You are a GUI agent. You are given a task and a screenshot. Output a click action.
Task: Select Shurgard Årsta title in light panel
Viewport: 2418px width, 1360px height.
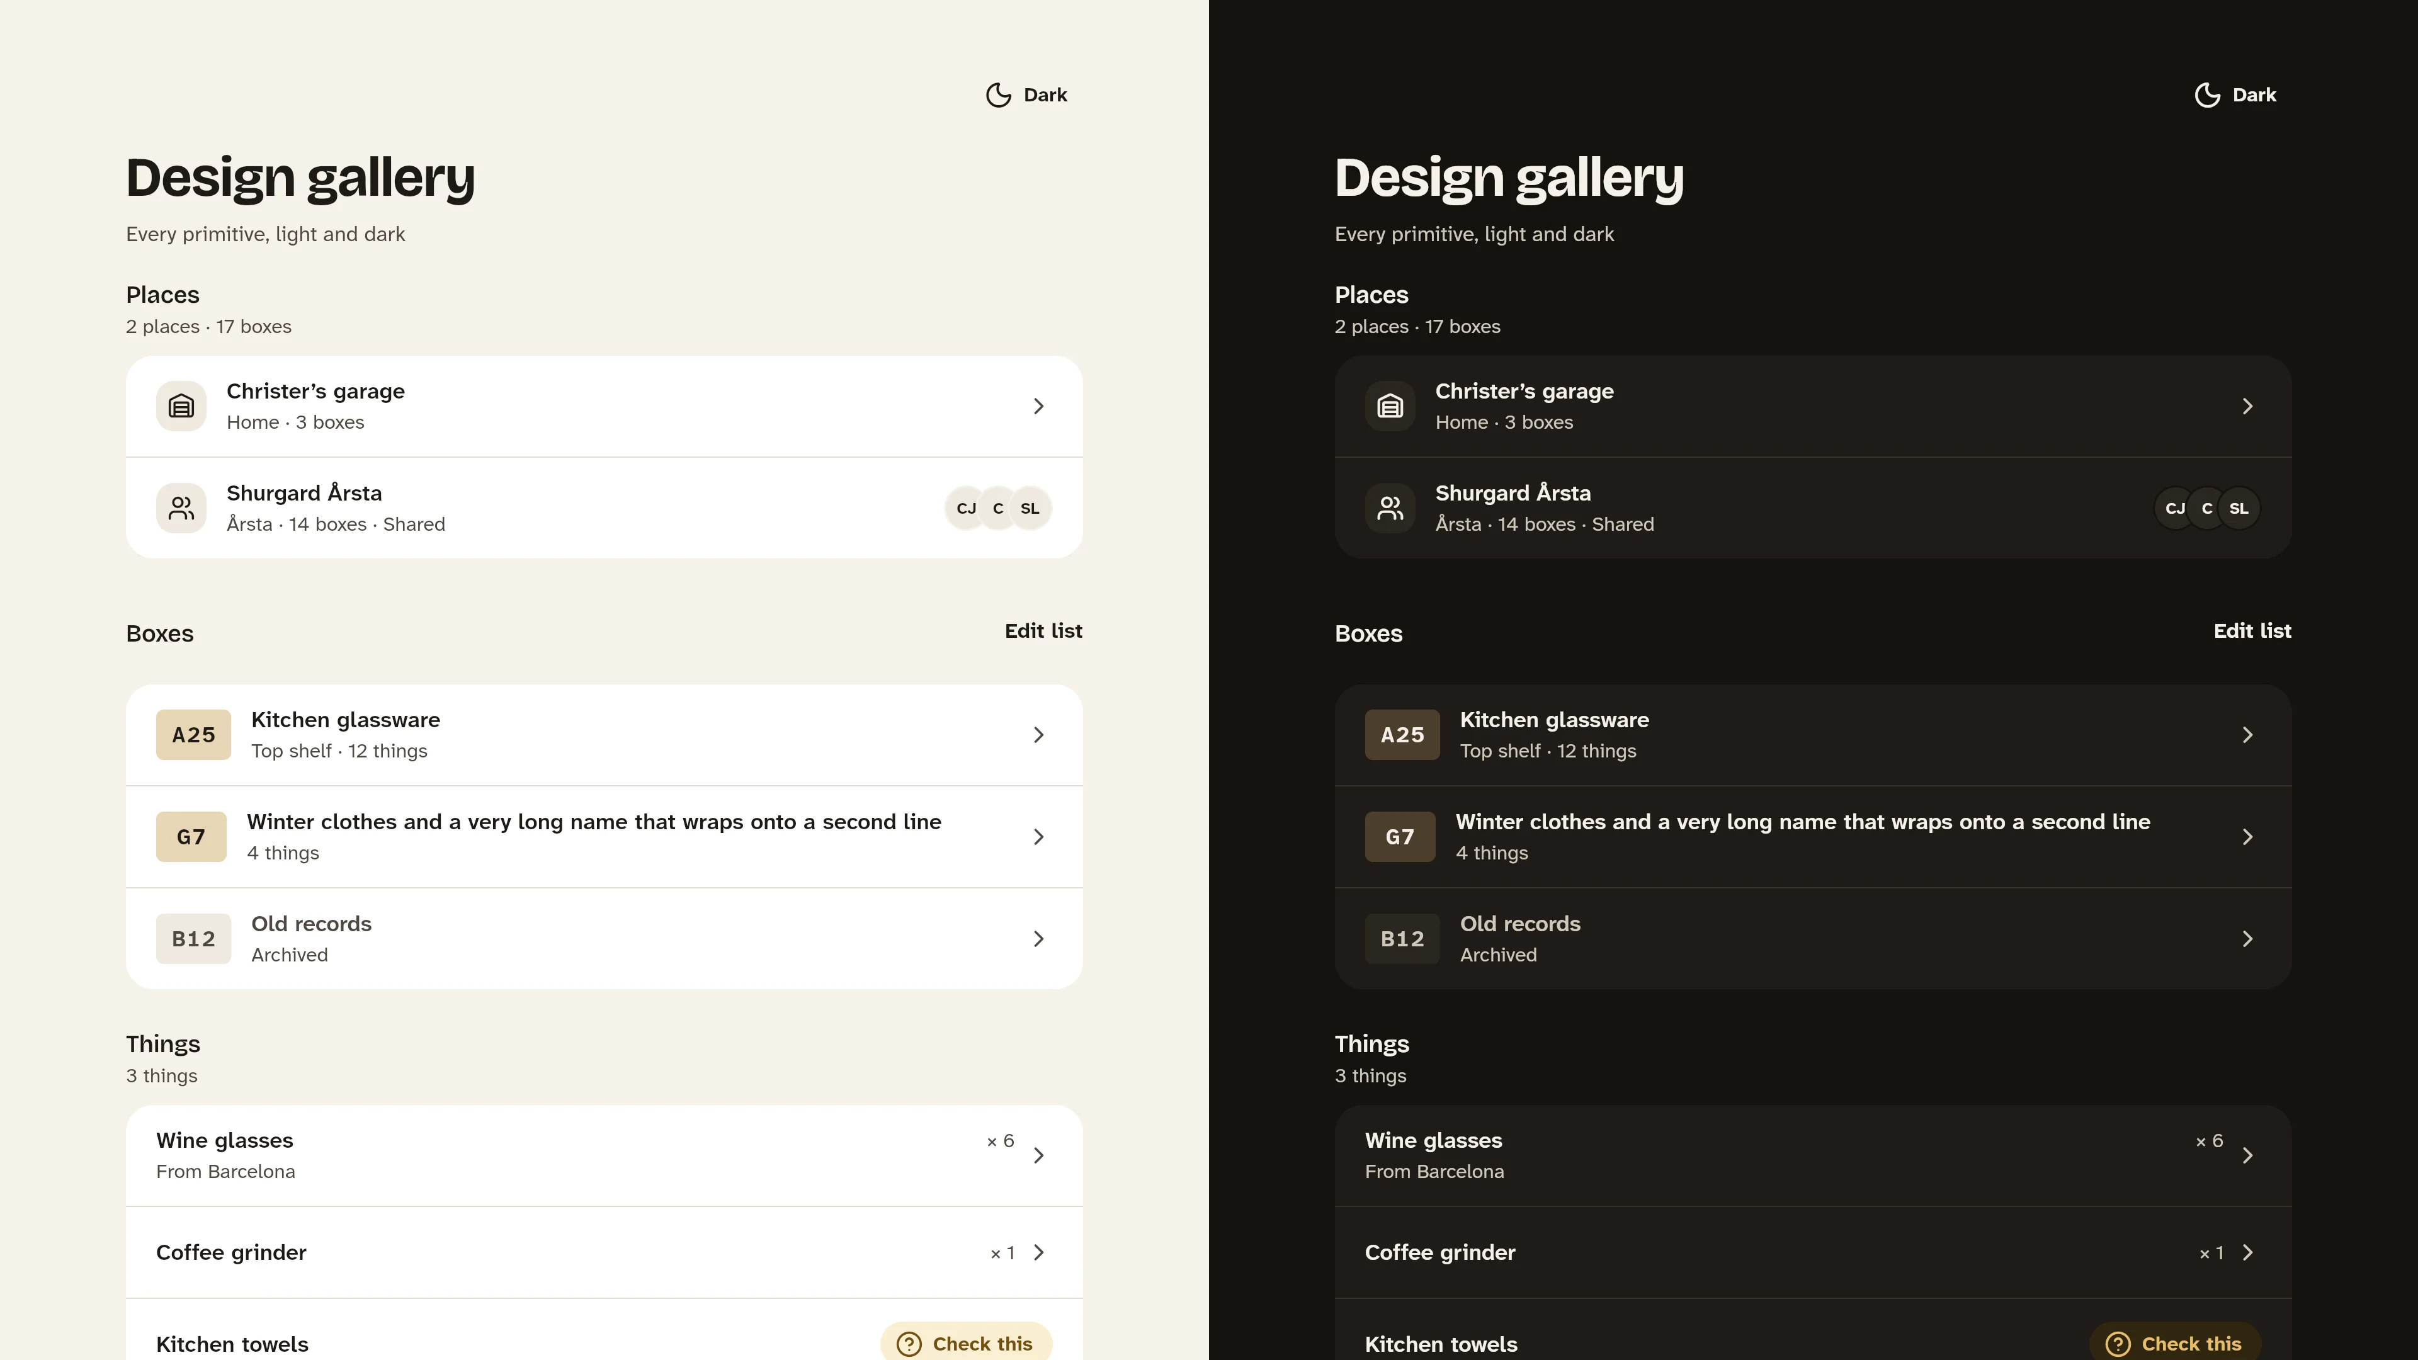point(304,493)
